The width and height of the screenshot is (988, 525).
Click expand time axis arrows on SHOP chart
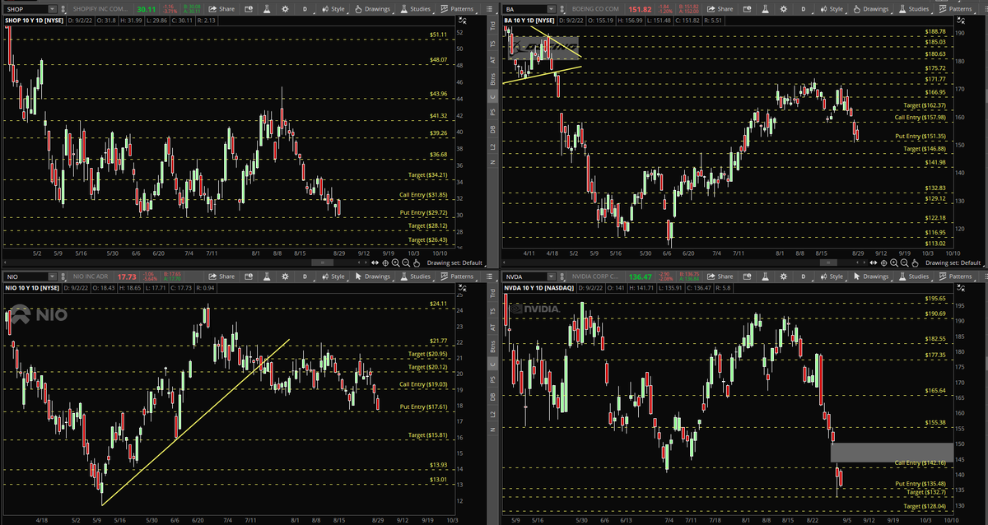tap(375, 263)
